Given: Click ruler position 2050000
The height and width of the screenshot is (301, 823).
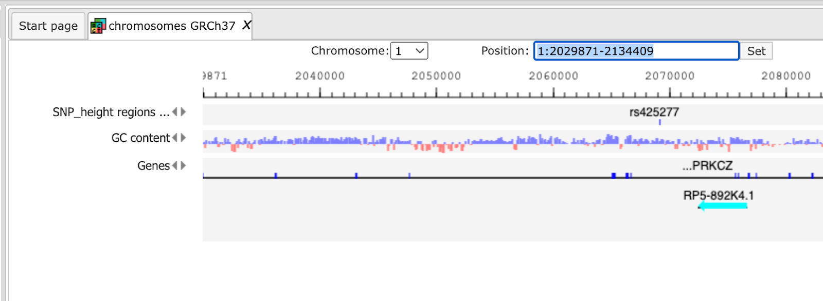Looking at the screenshot, I should tap(436, 76).
